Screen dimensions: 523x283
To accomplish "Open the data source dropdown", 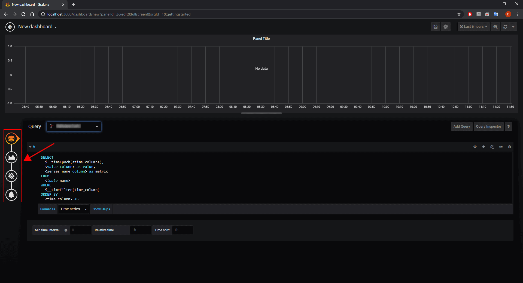I will (x=74, y=127).
